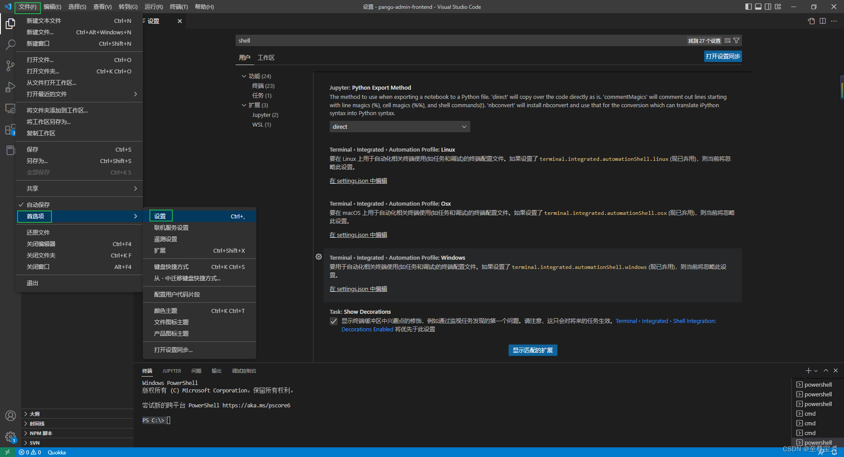This screenshot has height=457, width=844.
Task: Open the Accounts icon in activity bar
Action: pos(11,416)
